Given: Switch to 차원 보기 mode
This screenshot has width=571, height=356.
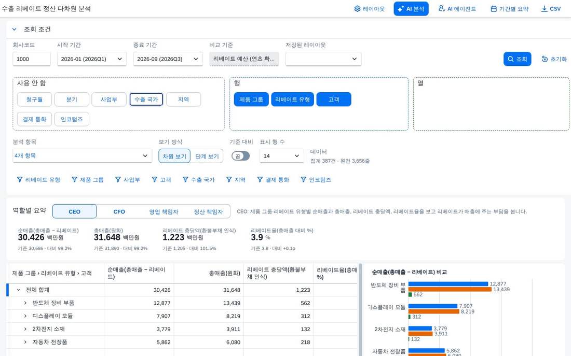Looking at the screenshot, I should (x=174, y=156).
